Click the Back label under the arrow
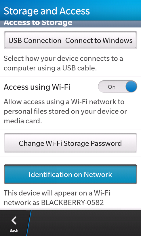141x236 pixels. tap(14, 230)
